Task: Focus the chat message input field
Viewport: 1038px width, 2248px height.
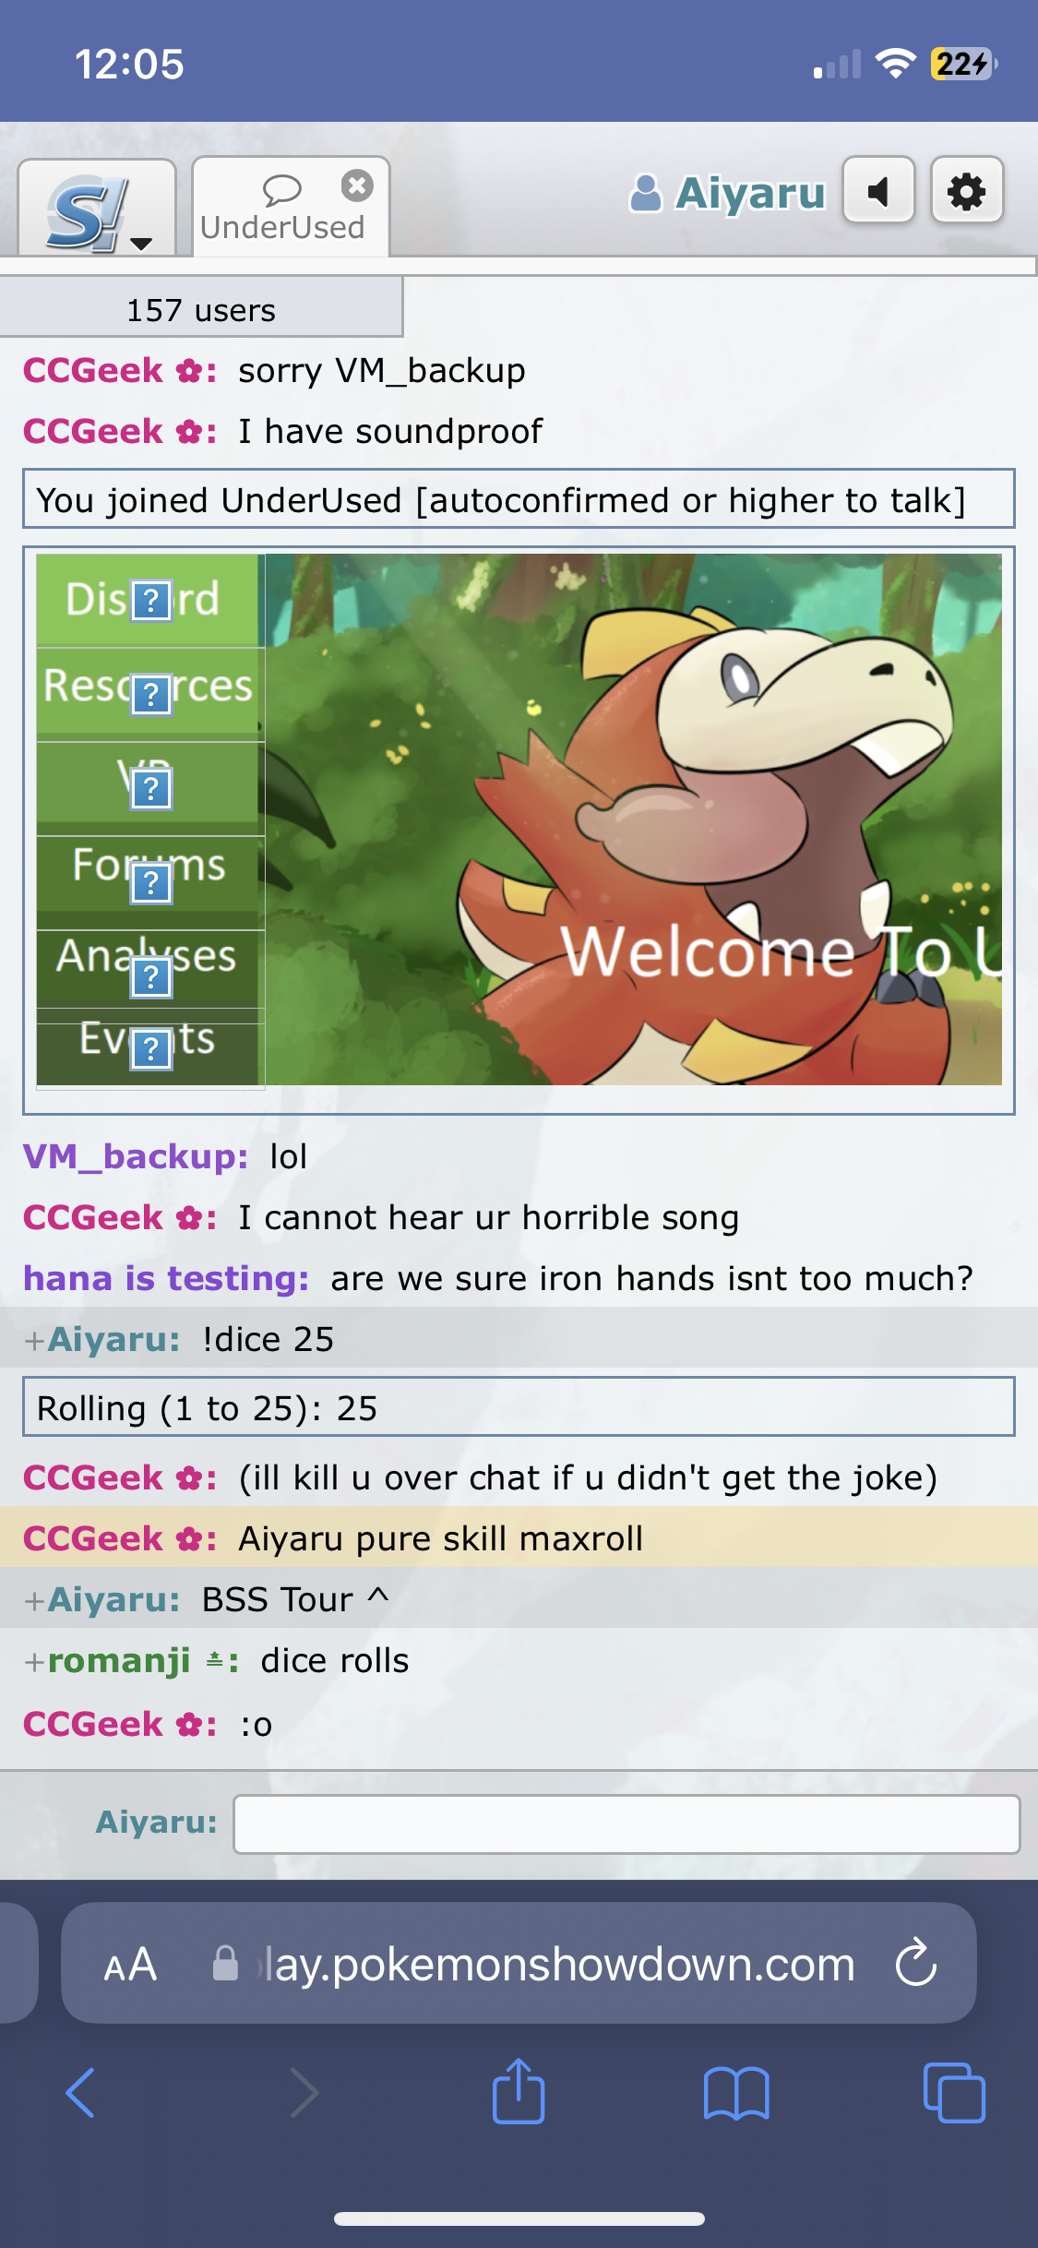Action: (x=626, y=1824)
